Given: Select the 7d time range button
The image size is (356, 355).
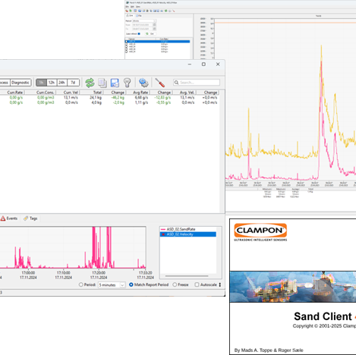Looking at the screenshot, I should pos(73,83).
